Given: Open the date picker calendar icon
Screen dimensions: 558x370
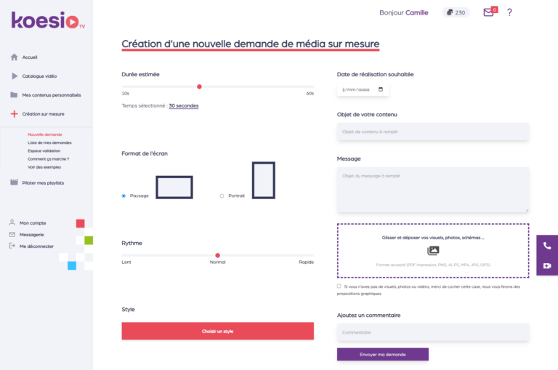Looking at the screenshot, I should [x=381, y=89].
